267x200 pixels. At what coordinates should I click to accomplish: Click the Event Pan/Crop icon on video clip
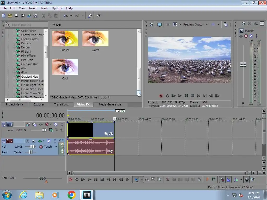coord(106,134)
